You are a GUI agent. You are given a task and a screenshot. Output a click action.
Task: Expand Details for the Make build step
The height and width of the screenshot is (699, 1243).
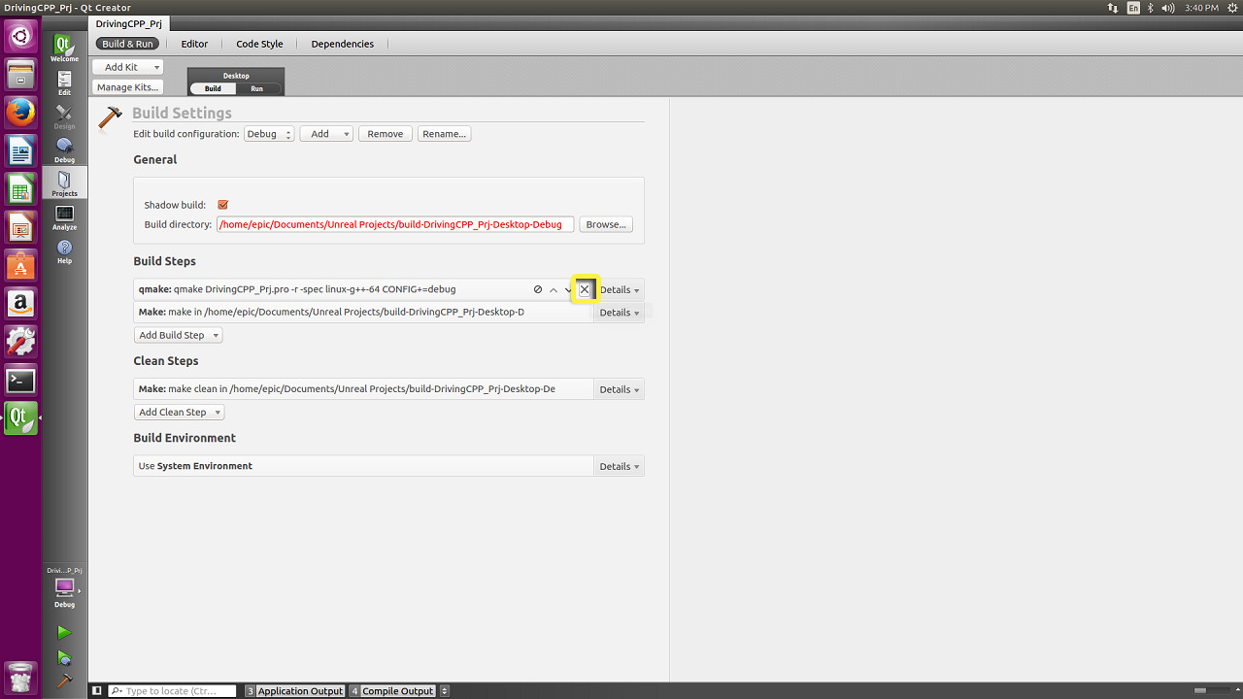[620, 313]
